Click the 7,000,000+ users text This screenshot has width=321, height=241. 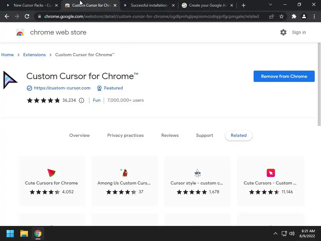pos(125,100)
